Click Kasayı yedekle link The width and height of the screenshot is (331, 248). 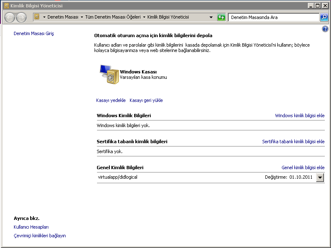pos(111,100)
